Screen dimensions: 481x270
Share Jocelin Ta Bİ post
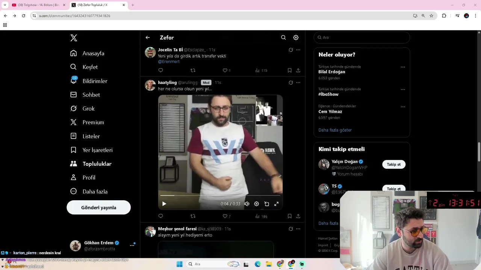[298, 70]
